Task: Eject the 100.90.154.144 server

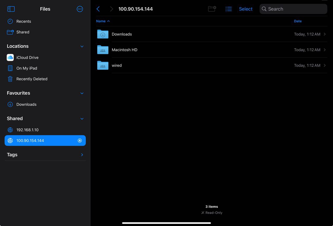Action: 80,141
